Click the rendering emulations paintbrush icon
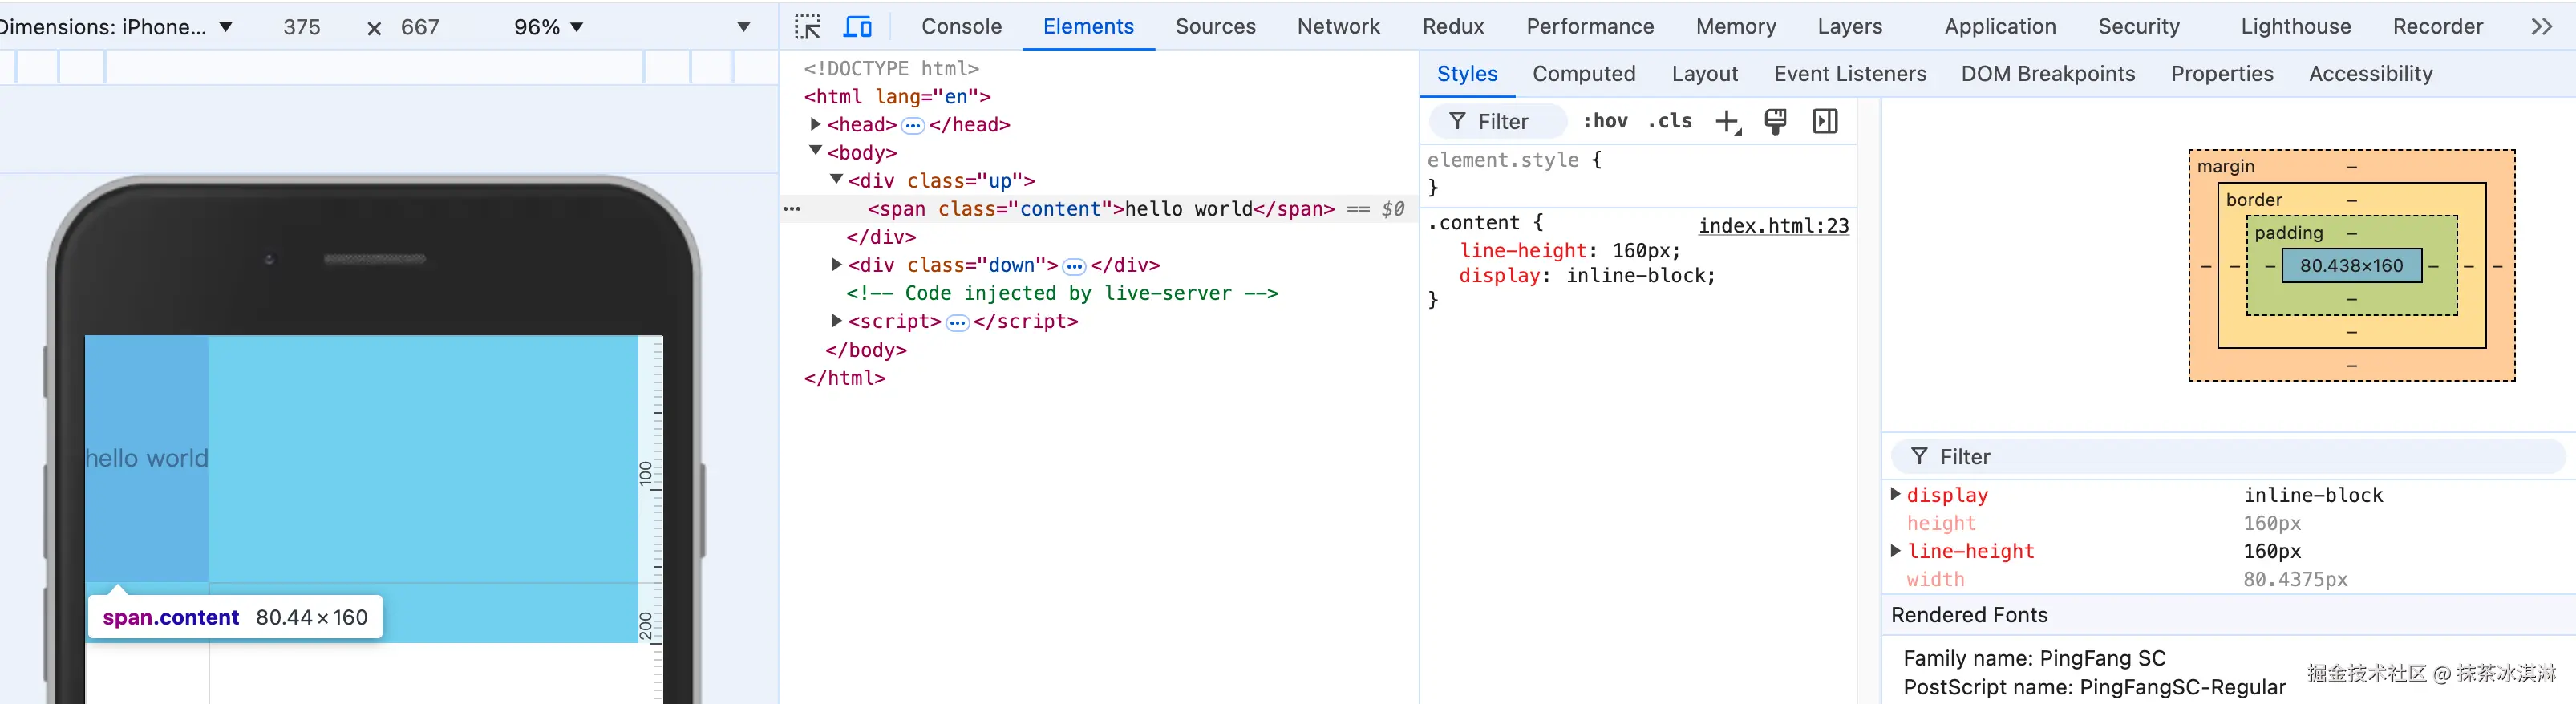 tap(1775, 122)
